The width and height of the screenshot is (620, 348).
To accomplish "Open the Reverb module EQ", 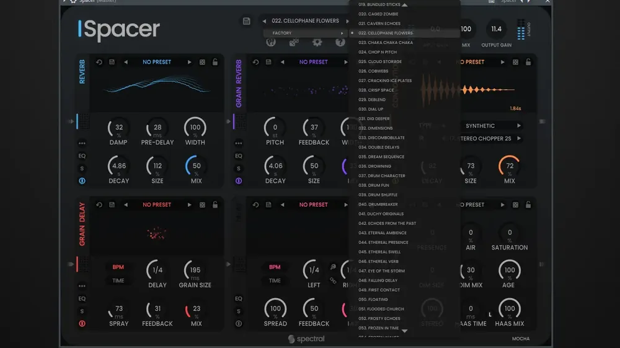I will pos(82,155).
